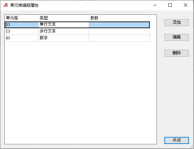Minimize the 单元格填报属性 window

[155, 5]
